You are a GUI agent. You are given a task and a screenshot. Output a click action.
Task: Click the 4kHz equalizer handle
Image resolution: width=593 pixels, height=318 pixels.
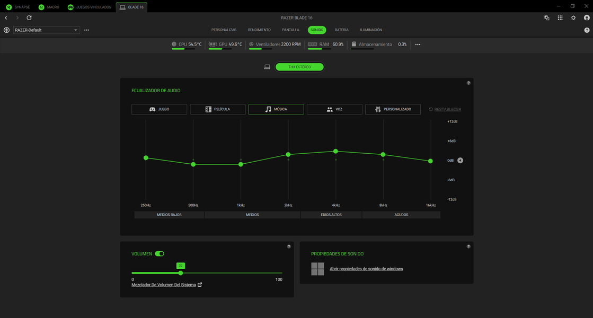tap(335, 151)
